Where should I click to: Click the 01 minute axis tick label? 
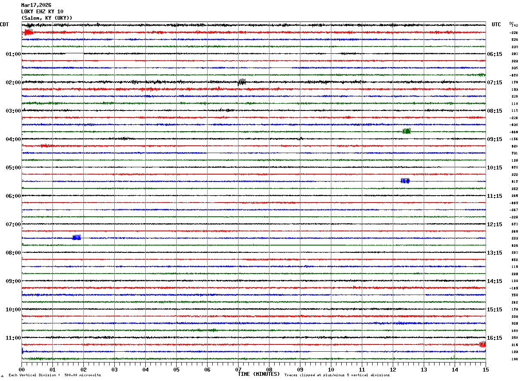52,370
